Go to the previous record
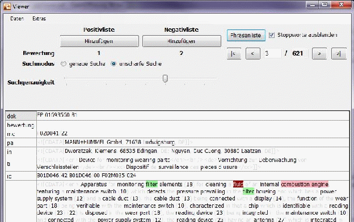The width and height of the screenshot is (354, 222). (x=252, y=53)
